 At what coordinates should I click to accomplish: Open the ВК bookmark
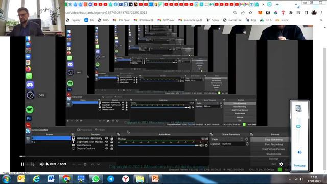click(x=89, y=20)
